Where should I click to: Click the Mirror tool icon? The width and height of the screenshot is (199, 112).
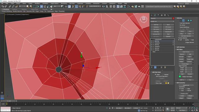104,7
